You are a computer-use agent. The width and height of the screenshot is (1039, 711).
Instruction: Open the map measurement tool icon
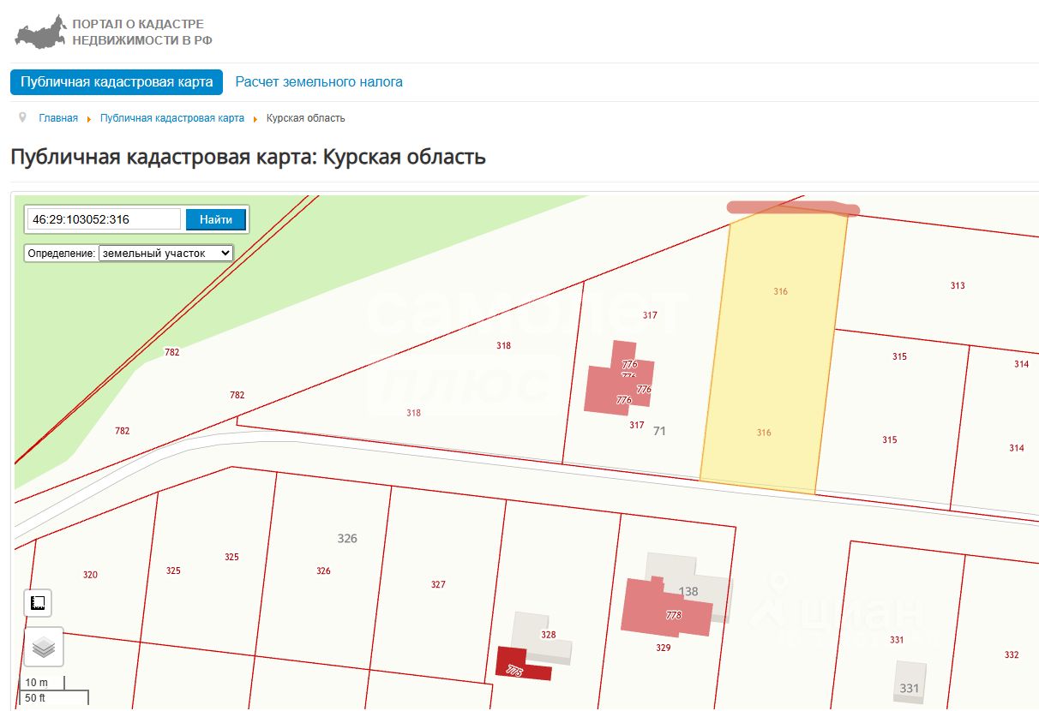pos(38,602)
